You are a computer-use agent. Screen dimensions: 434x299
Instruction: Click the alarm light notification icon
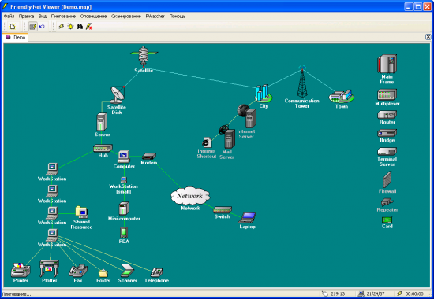(x=70, y=27)
